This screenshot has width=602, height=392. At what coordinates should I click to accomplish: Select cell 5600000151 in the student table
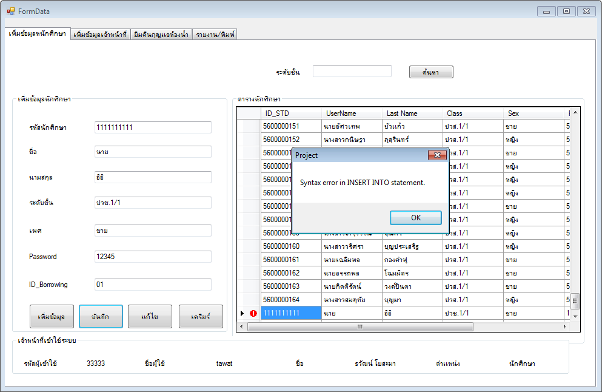click(292, 126)
